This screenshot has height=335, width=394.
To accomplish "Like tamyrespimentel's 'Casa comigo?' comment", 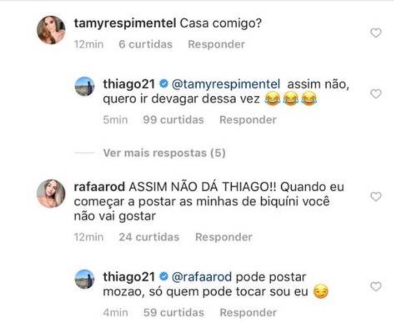I will point(376,33).
